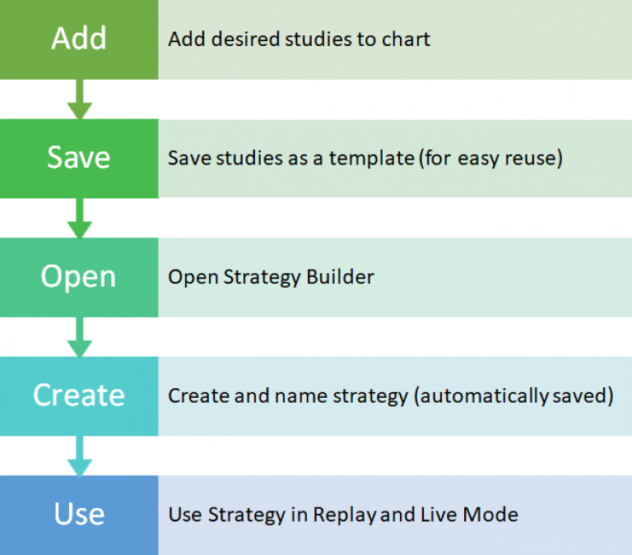This screenshot has width=632, height=555.
Task: Click the 'Save studies as a' text
Action: click(x=245, y=158)
